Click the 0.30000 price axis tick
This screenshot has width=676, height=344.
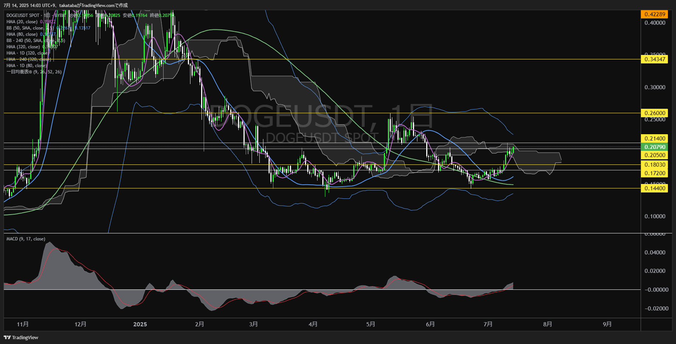[x=655, y=87]
